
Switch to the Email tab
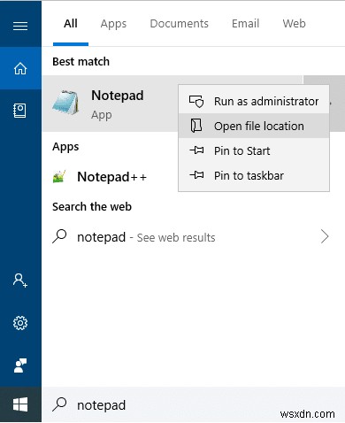click(246, 24)
